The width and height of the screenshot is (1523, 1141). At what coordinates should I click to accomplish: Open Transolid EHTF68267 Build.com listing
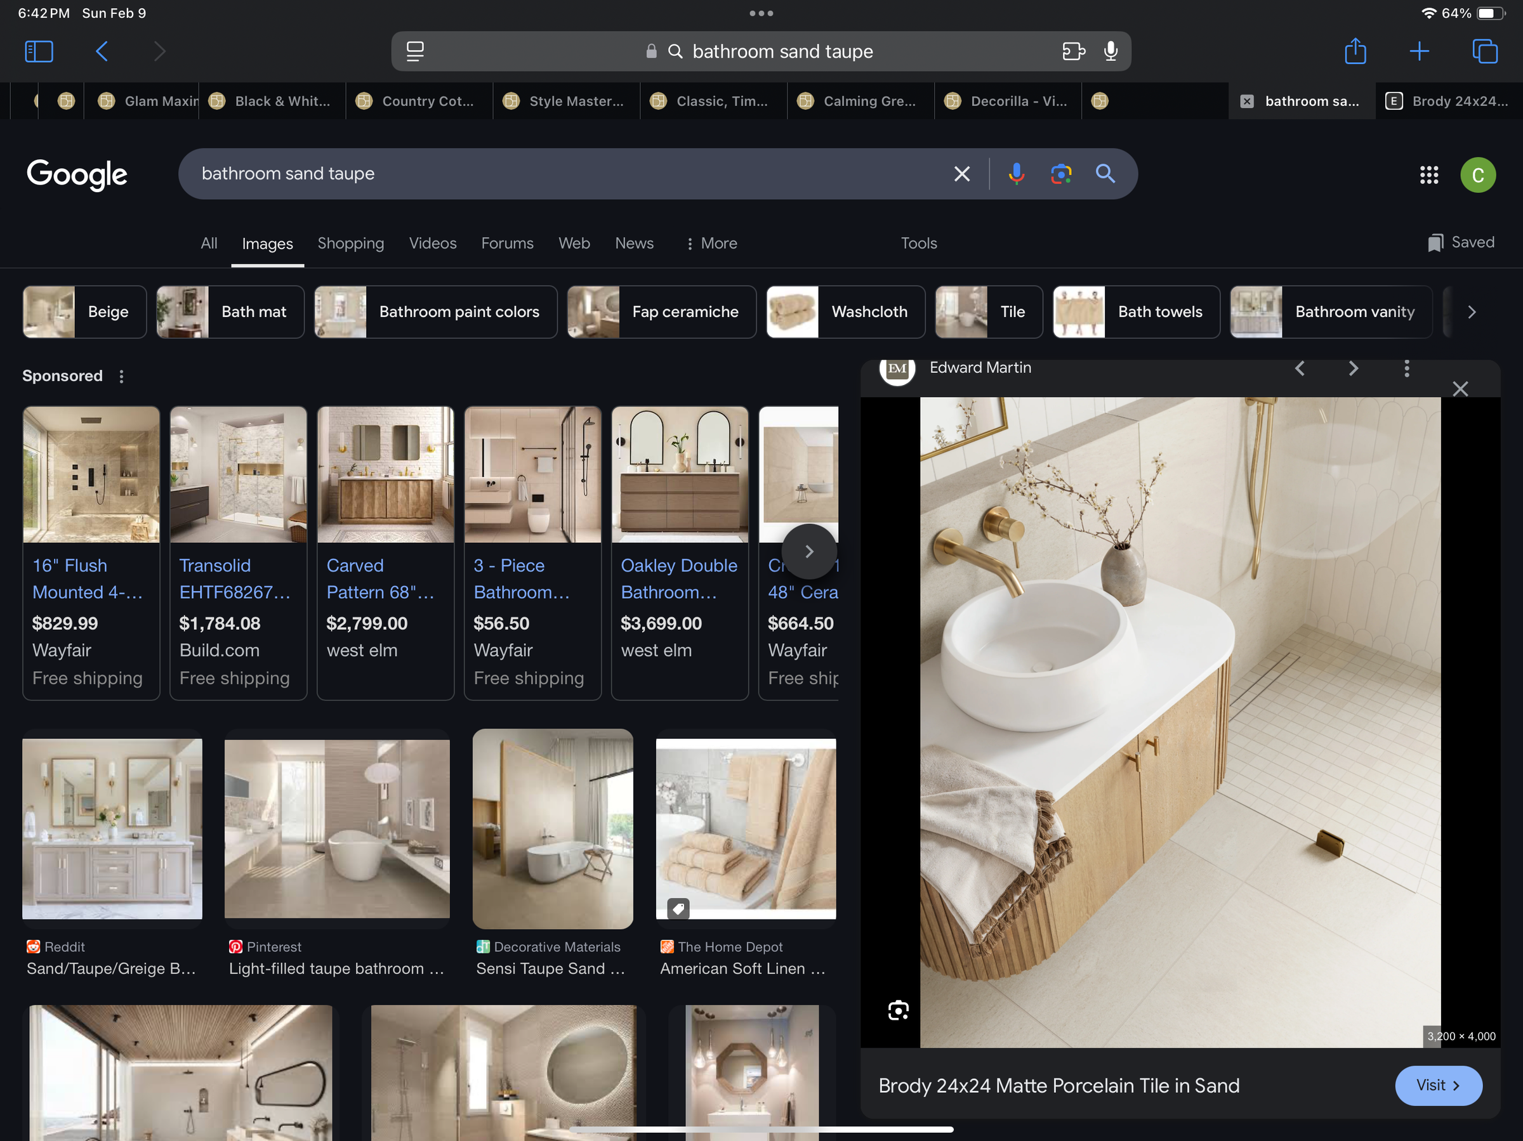click(x=238, y=552)
